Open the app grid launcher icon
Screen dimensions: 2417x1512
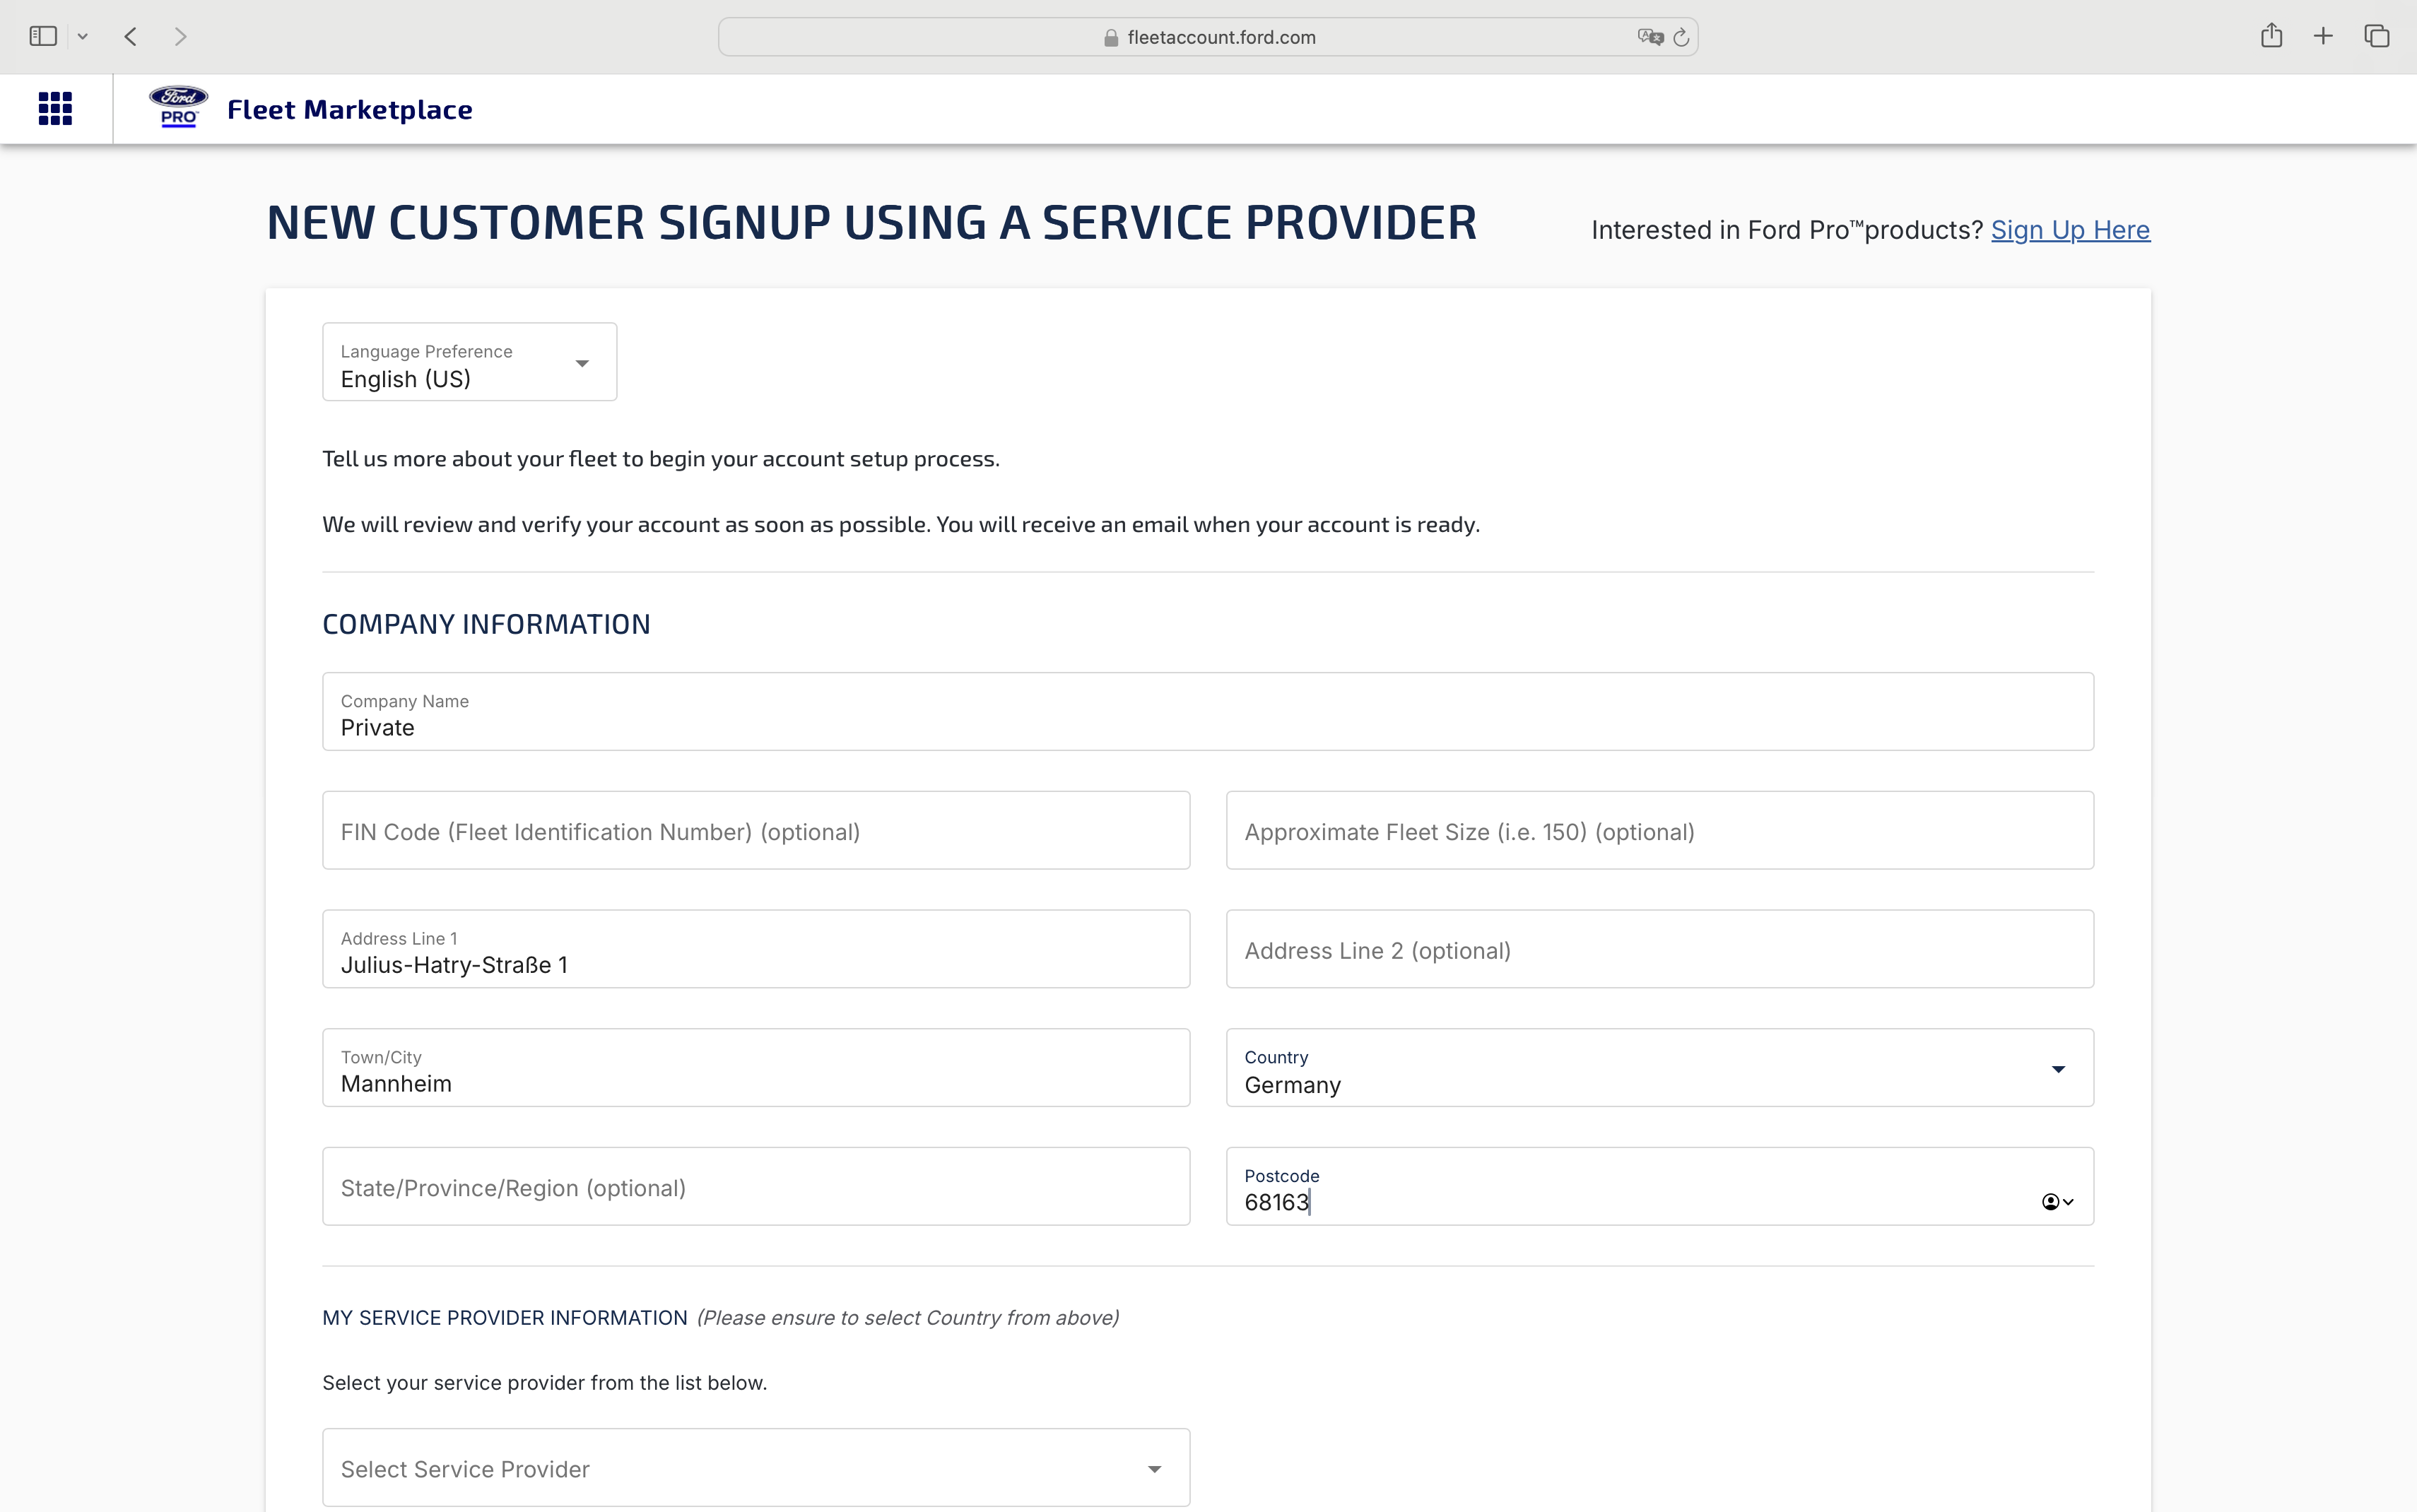click(55, 108)
